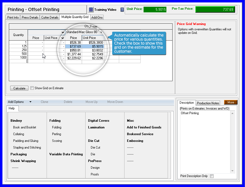Choose Book and Booklet under Bindery

coord(25,127)
